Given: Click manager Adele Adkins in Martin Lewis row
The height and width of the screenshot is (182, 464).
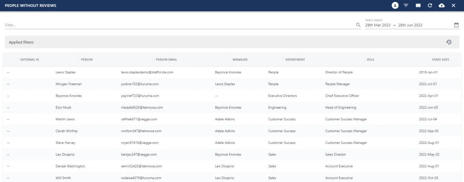Looking at the screenshot, I should pos(225,119).
